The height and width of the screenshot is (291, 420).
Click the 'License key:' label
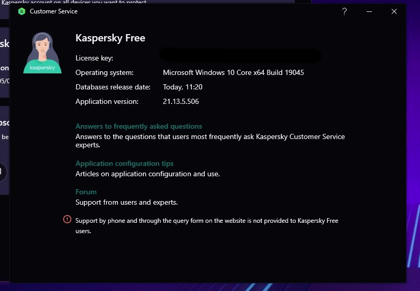[94, 58]
